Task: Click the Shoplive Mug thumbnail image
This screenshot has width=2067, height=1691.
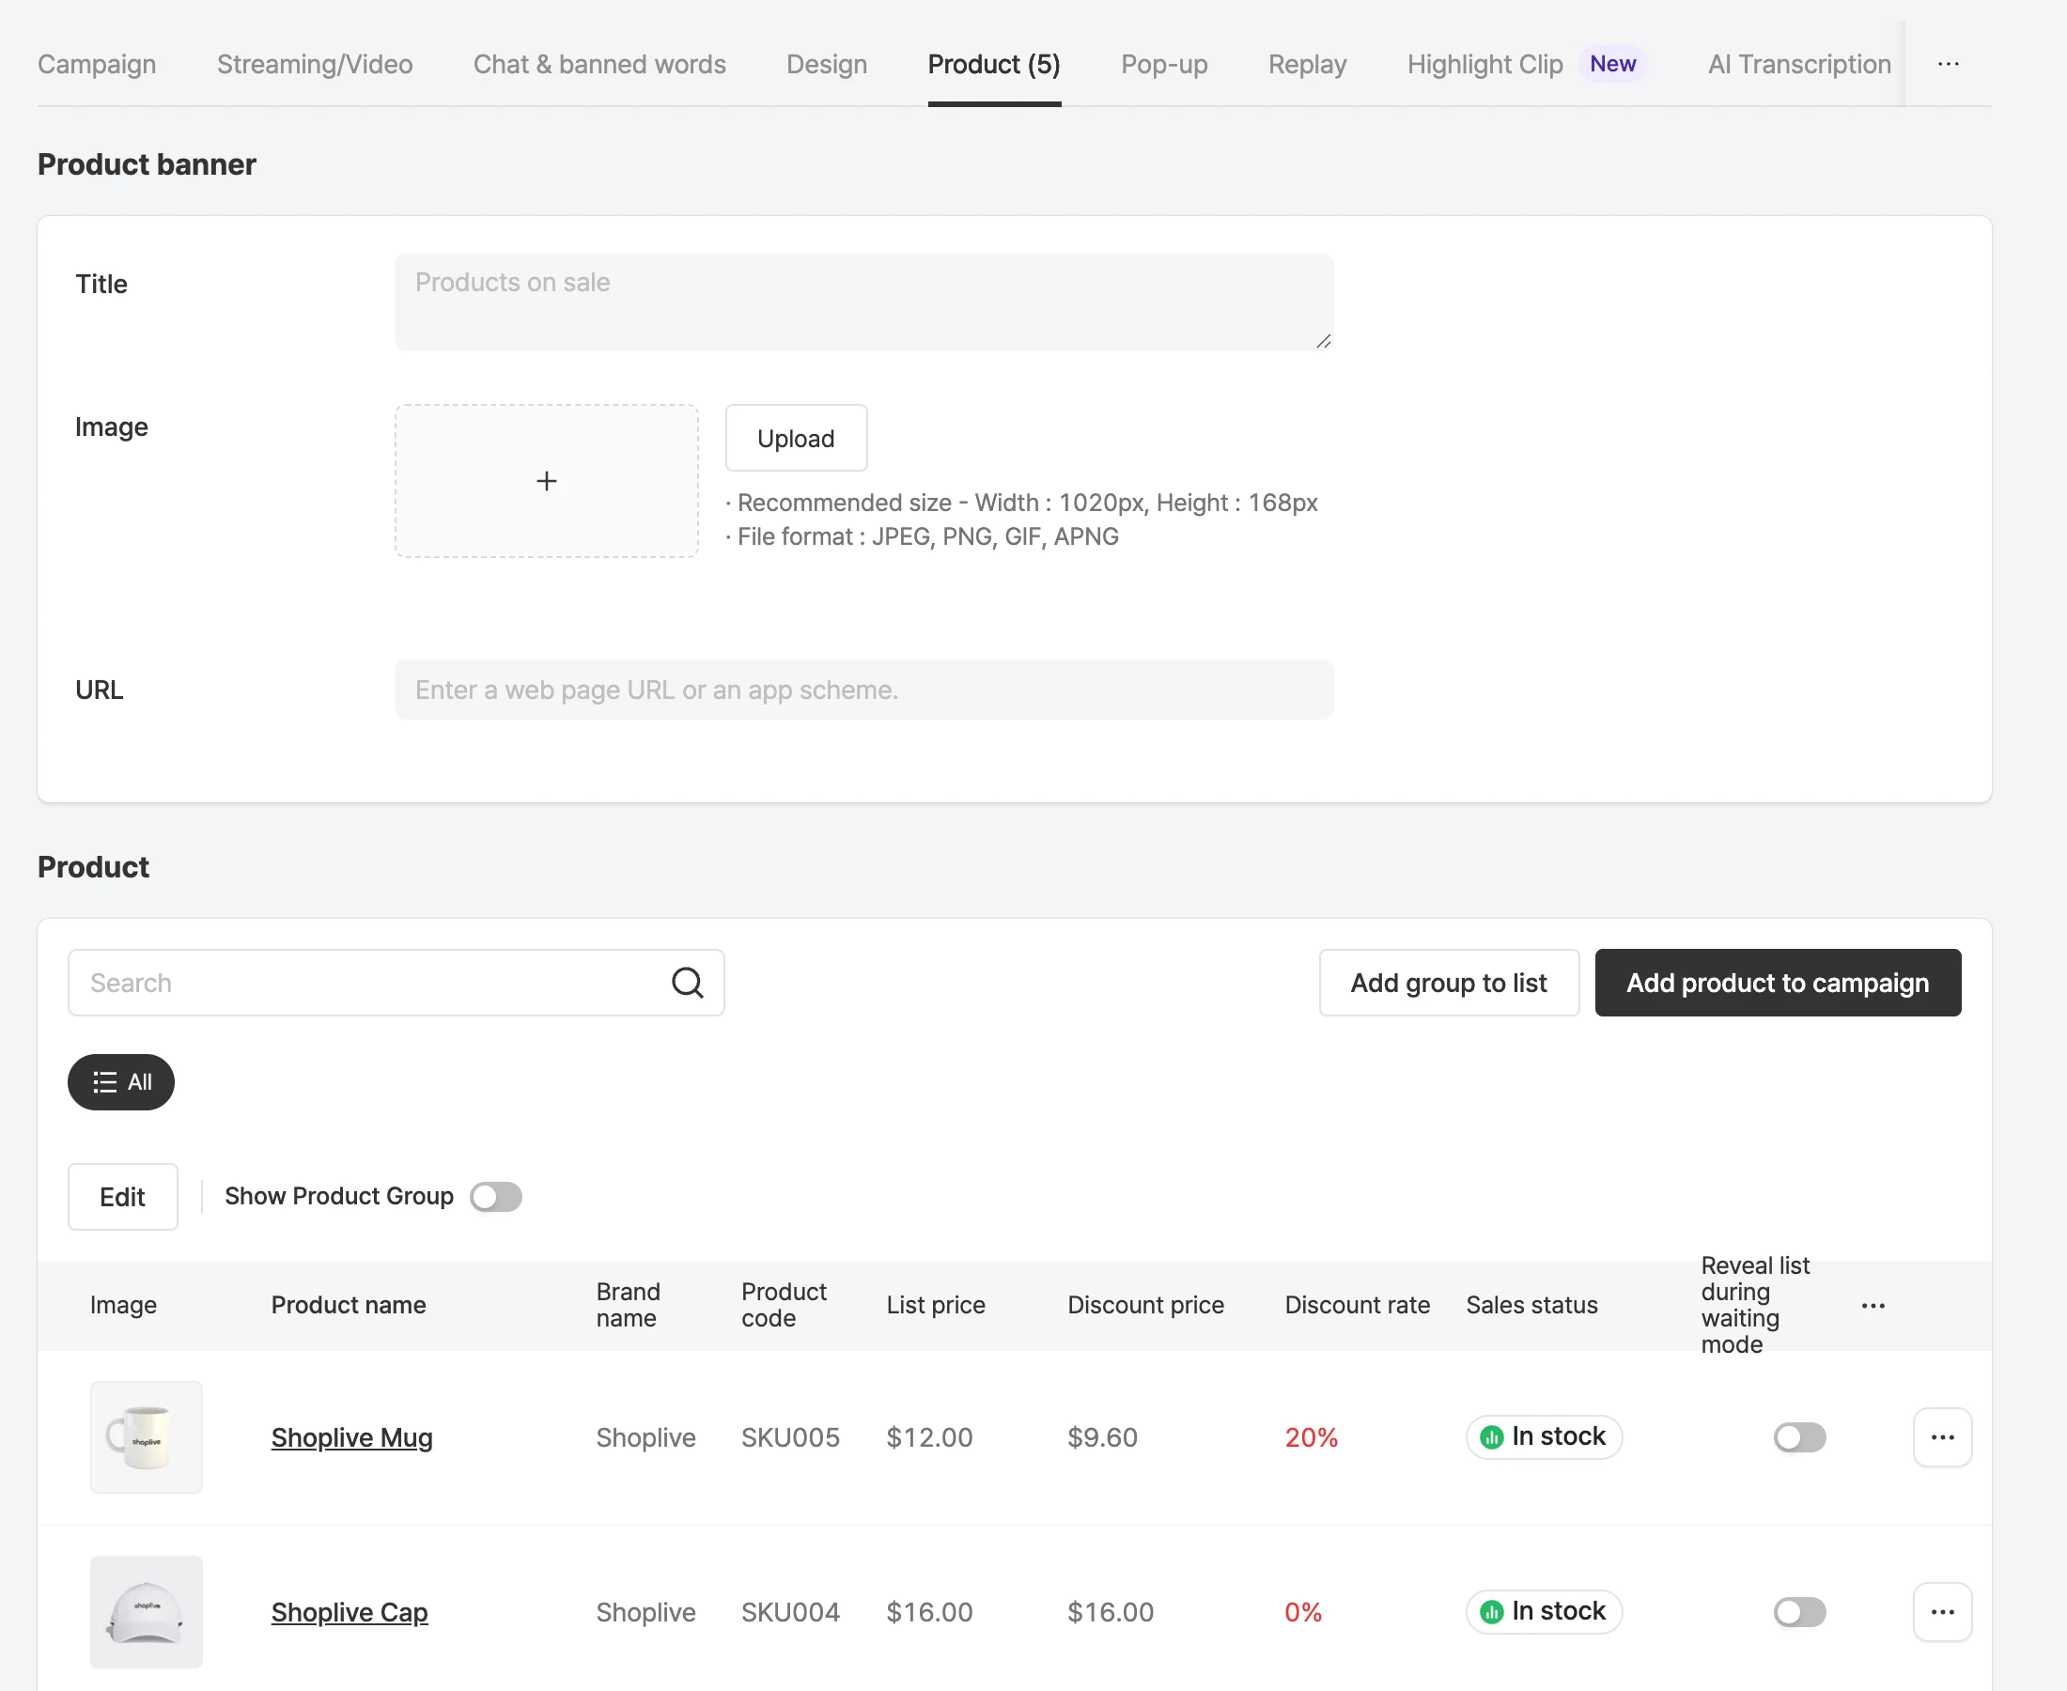Action: click(147, 1436)
